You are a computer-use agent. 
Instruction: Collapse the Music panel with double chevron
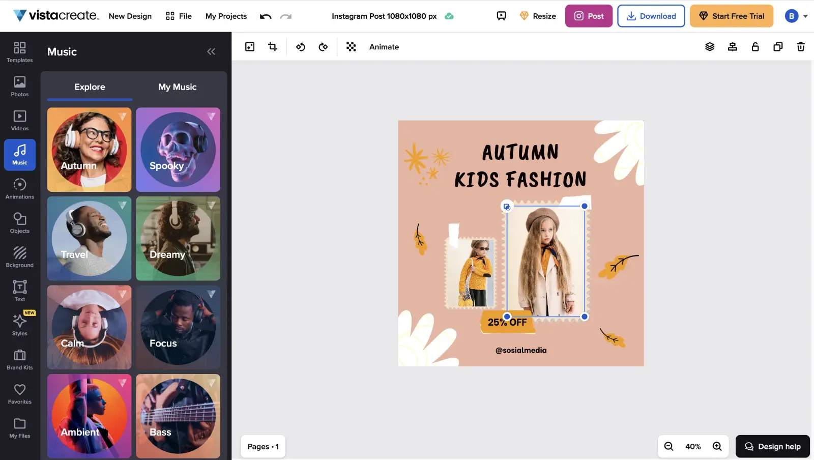211,51
